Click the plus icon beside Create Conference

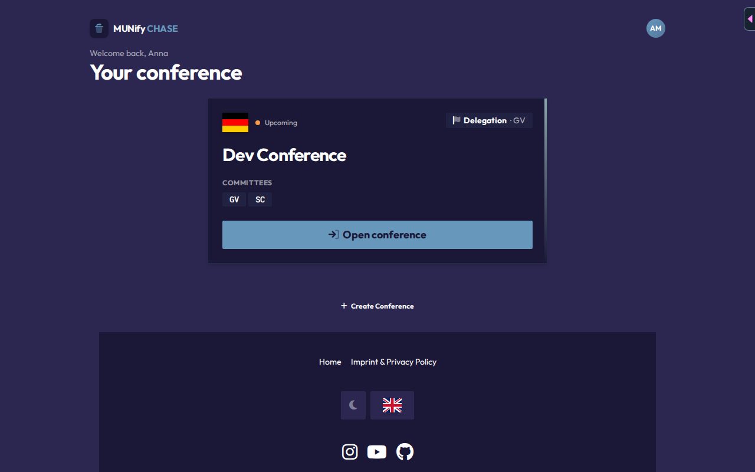[x=344, y=306]
